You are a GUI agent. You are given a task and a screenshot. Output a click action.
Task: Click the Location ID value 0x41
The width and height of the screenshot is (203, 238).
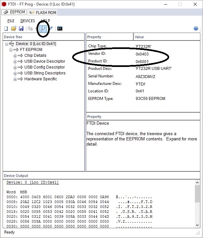coord(140,91)
